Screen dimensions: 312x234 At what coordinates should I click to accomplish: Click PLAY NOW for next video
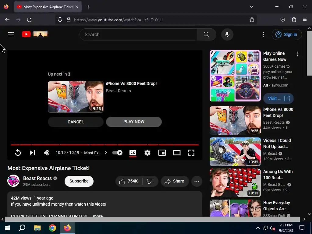click(134, 122)
